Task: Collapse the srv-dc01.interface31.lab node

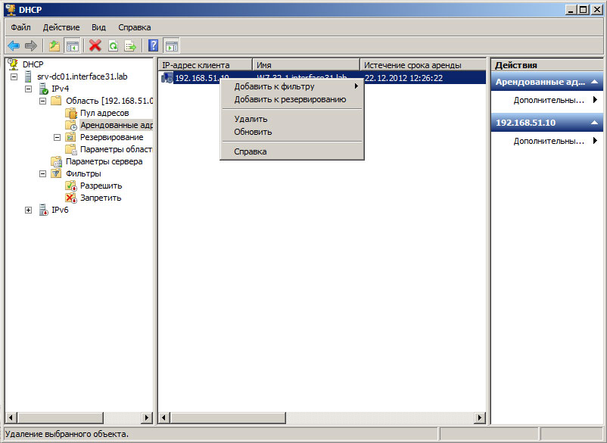Action: pos(14,76)
